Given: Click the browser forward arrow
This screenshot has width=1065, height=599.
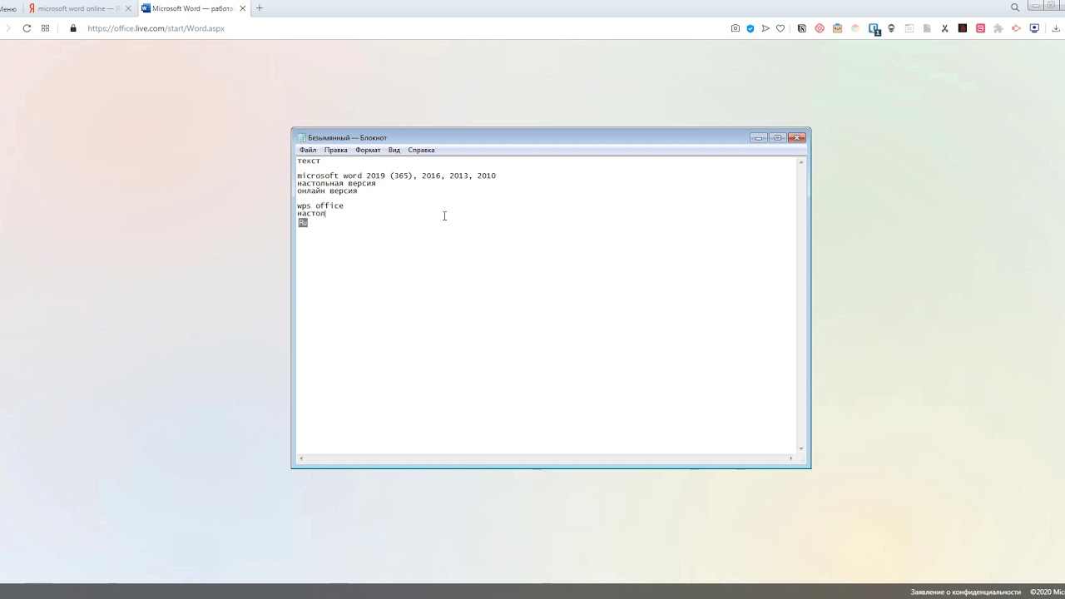Looking at the screenshot, I should [x=7, y=28].
